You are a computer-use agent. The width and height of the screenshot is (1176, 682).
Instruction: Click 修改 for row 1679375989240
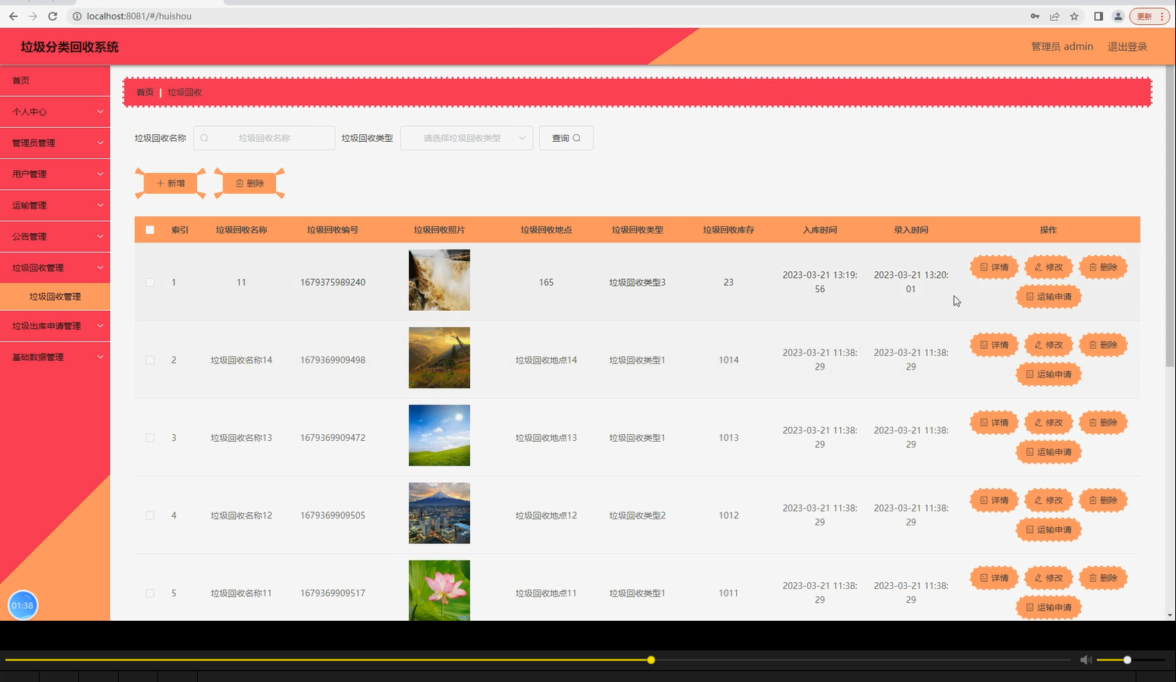coord(1048,267)
